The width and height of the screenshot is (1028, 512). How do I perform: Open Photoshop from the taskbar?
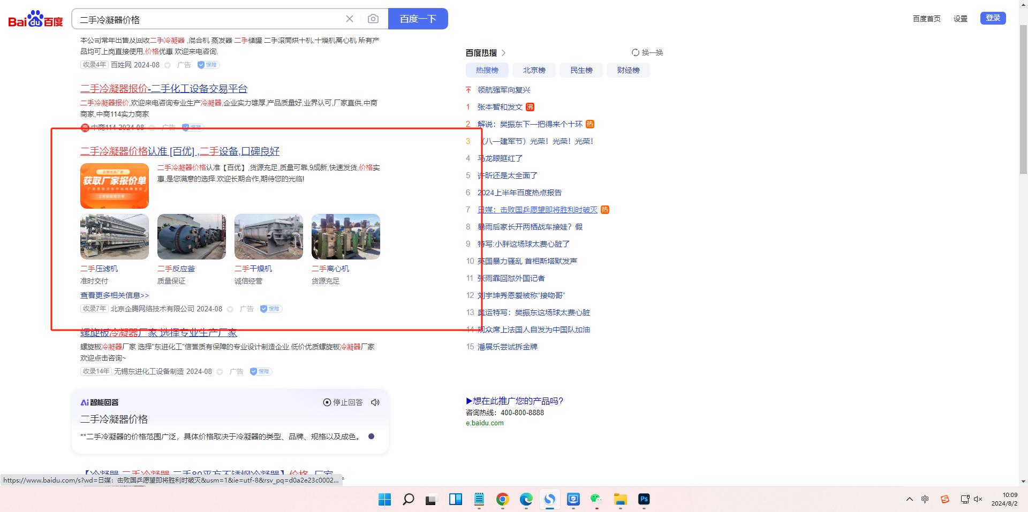point(644,499)
